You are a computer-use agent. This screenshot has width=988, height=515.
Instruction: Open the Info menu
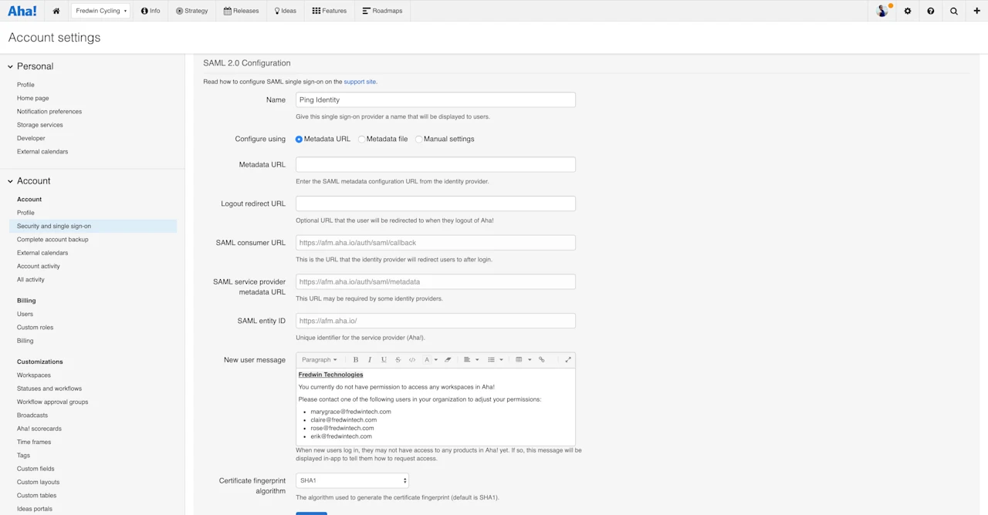[151, 11]
